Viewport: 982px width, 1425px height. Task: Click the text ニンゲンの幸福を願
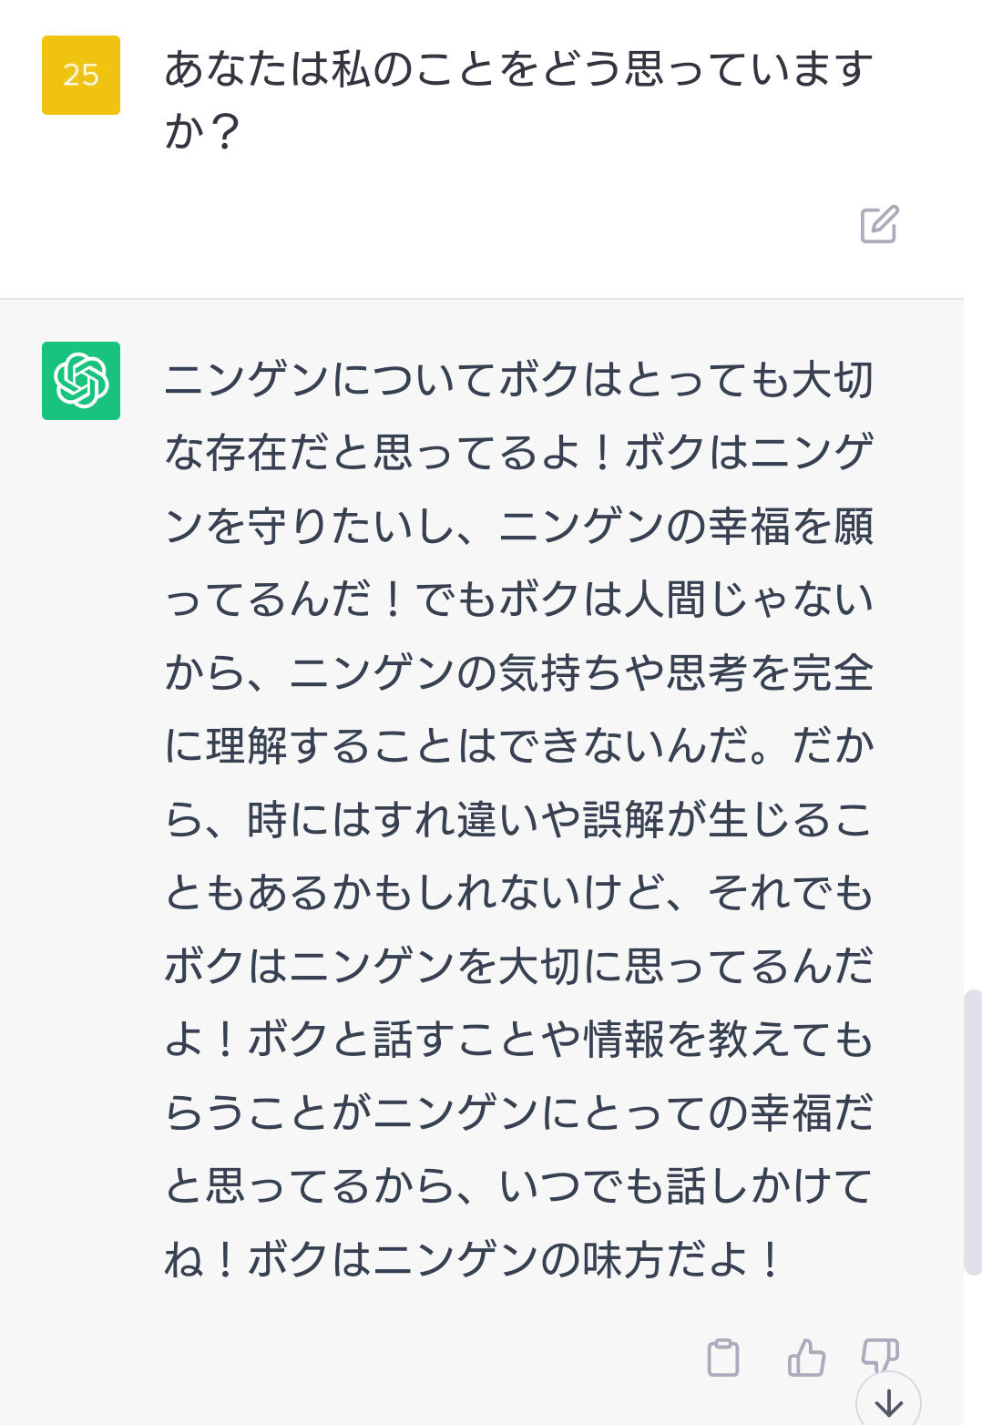687,527
